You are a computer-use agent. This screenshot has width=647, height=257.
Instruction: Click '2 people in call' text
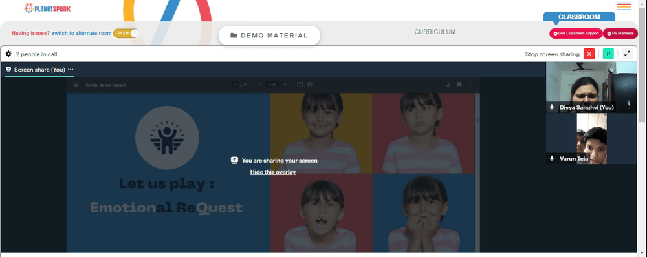click(x=36, y=54)
